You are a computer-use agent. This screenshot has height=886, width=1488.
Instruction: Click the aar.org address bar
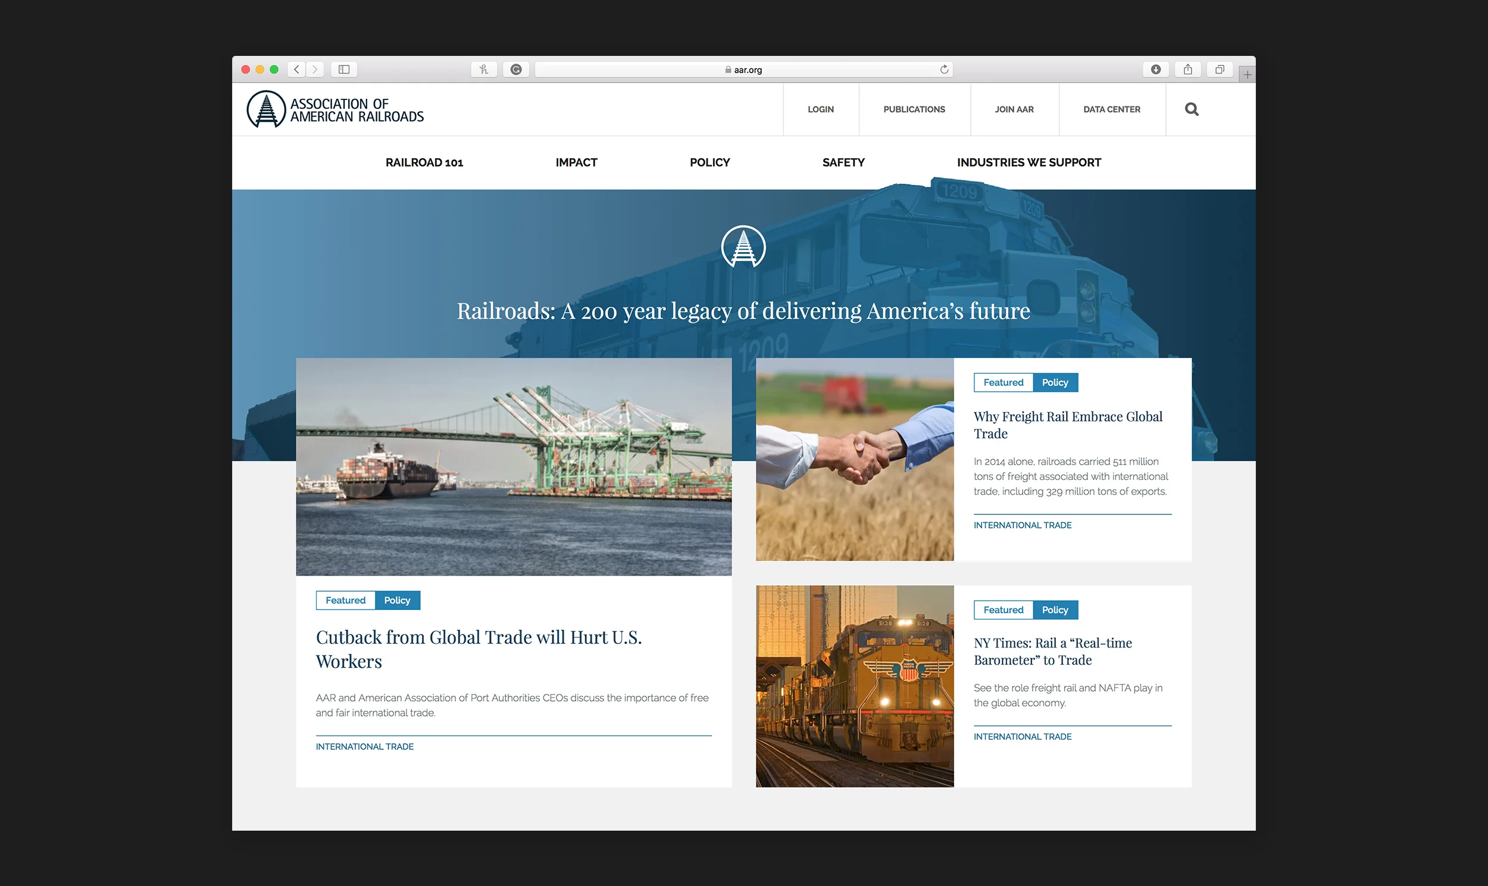743,69
